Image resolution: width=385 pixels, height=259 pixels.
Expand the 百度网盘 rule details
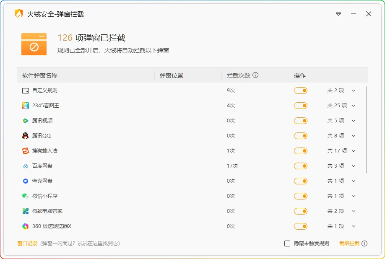[354, 166]
